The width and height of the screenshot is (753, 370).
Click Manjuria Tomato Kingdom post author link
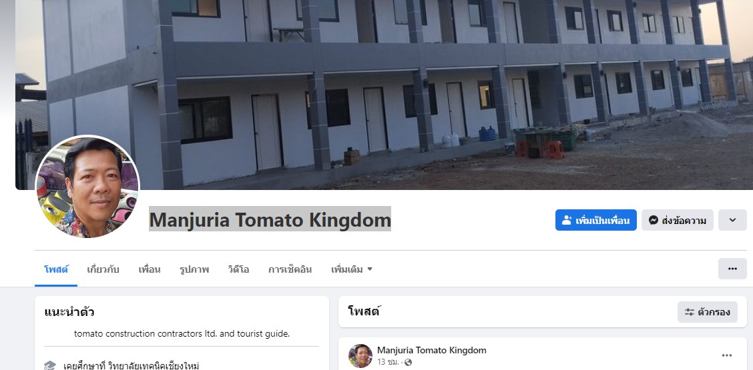[432, 350]
